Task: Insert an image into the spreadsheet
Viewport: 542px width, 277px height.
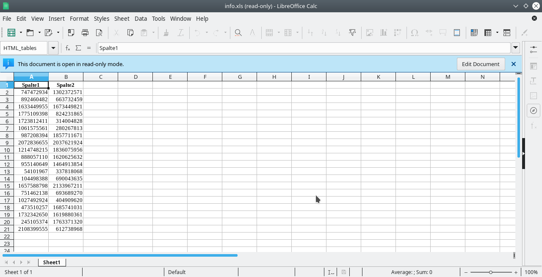Action: point(369,33)
